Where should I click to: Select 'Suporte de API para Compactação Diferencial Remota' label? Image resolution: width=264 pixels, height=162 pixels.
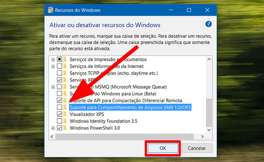(x=126, y=101)
